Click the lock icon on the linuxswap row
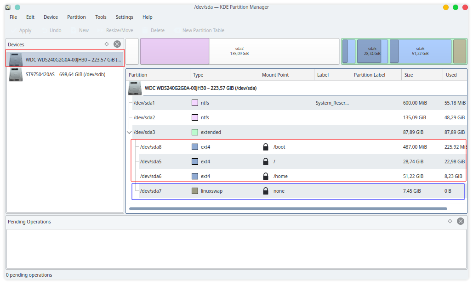The width and height of the screenshot is (473, 284). [x=265, y=191]
